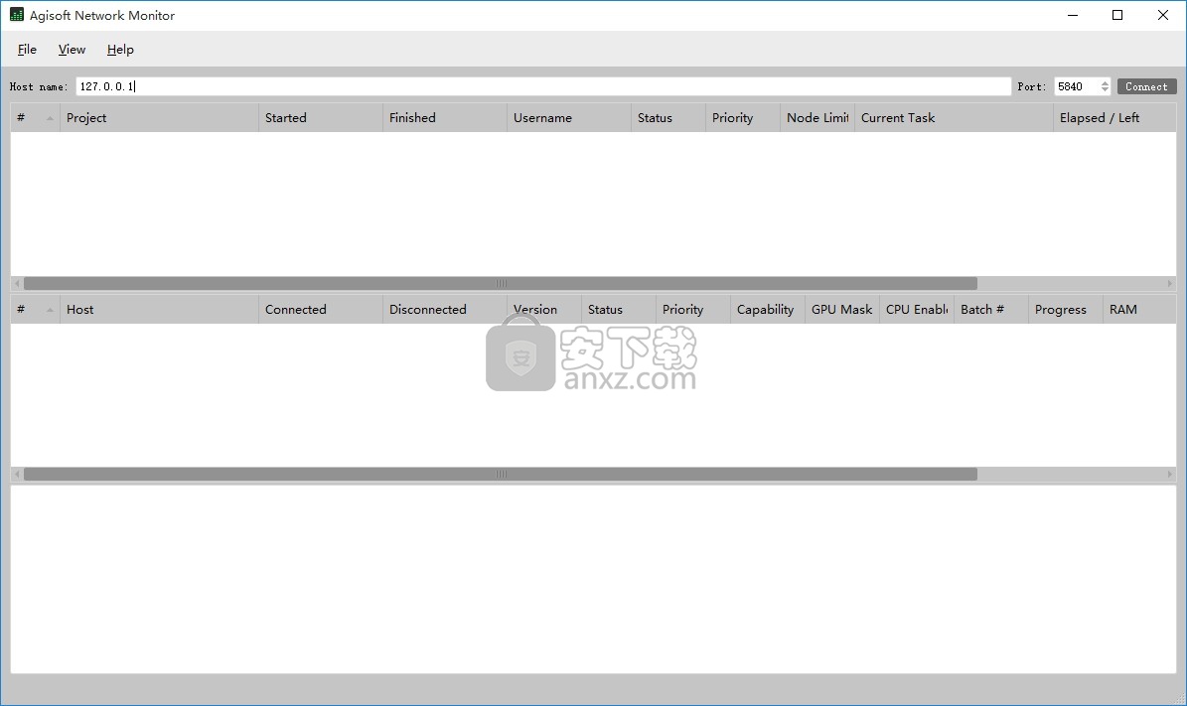
Task: Sort by the Project column header
Action: coord(159,118)
